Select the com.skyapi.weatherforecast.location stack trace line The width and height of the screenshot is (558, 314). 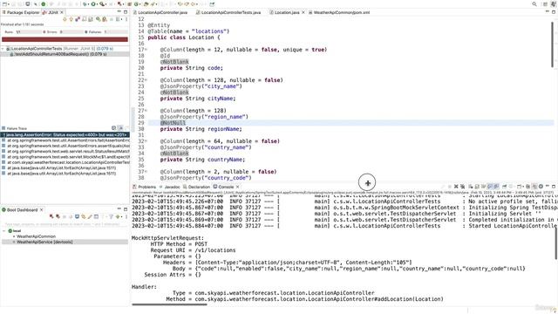[65, 162]
